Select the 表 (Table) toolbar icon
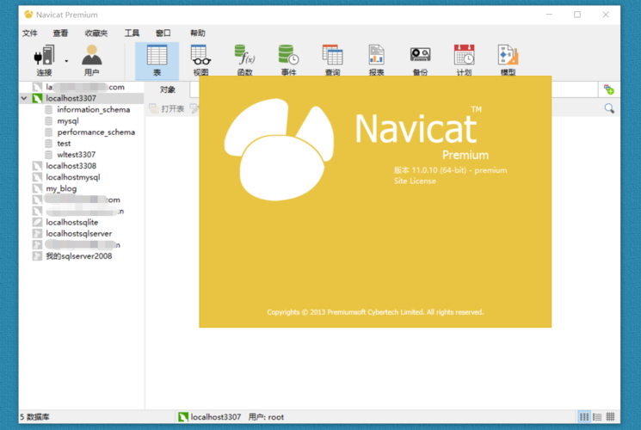Viewport: 641px width, 430px height. coord(157,60)
